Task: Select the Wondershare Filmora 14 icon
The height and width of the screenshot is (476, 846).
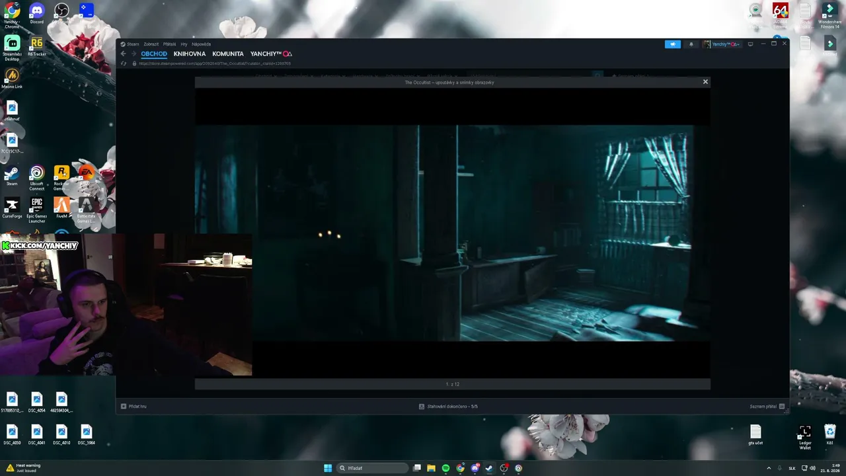Action: [830, 16]
